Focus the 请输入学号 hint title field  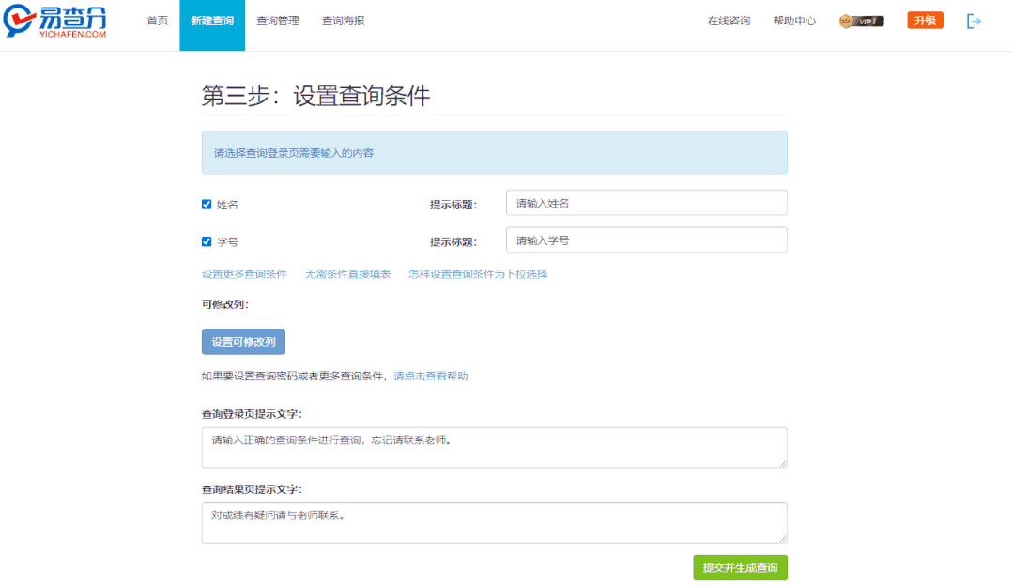(647, 240)
